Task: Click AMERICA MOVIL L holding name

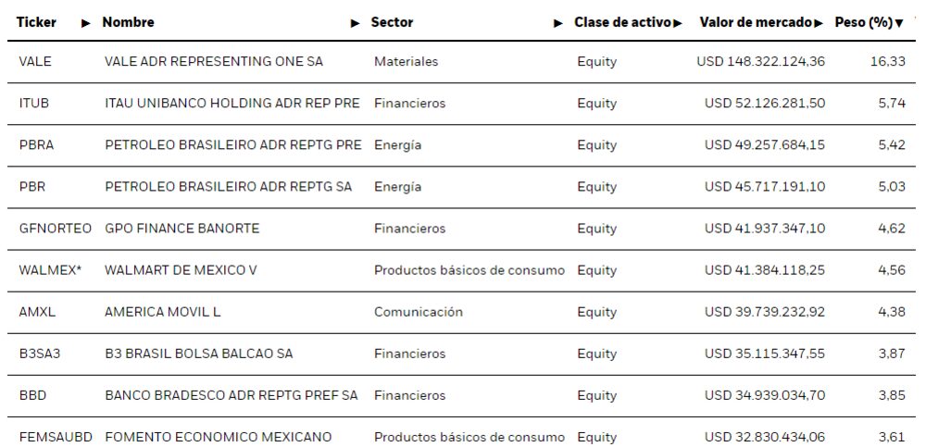Action: click(162, 312)
